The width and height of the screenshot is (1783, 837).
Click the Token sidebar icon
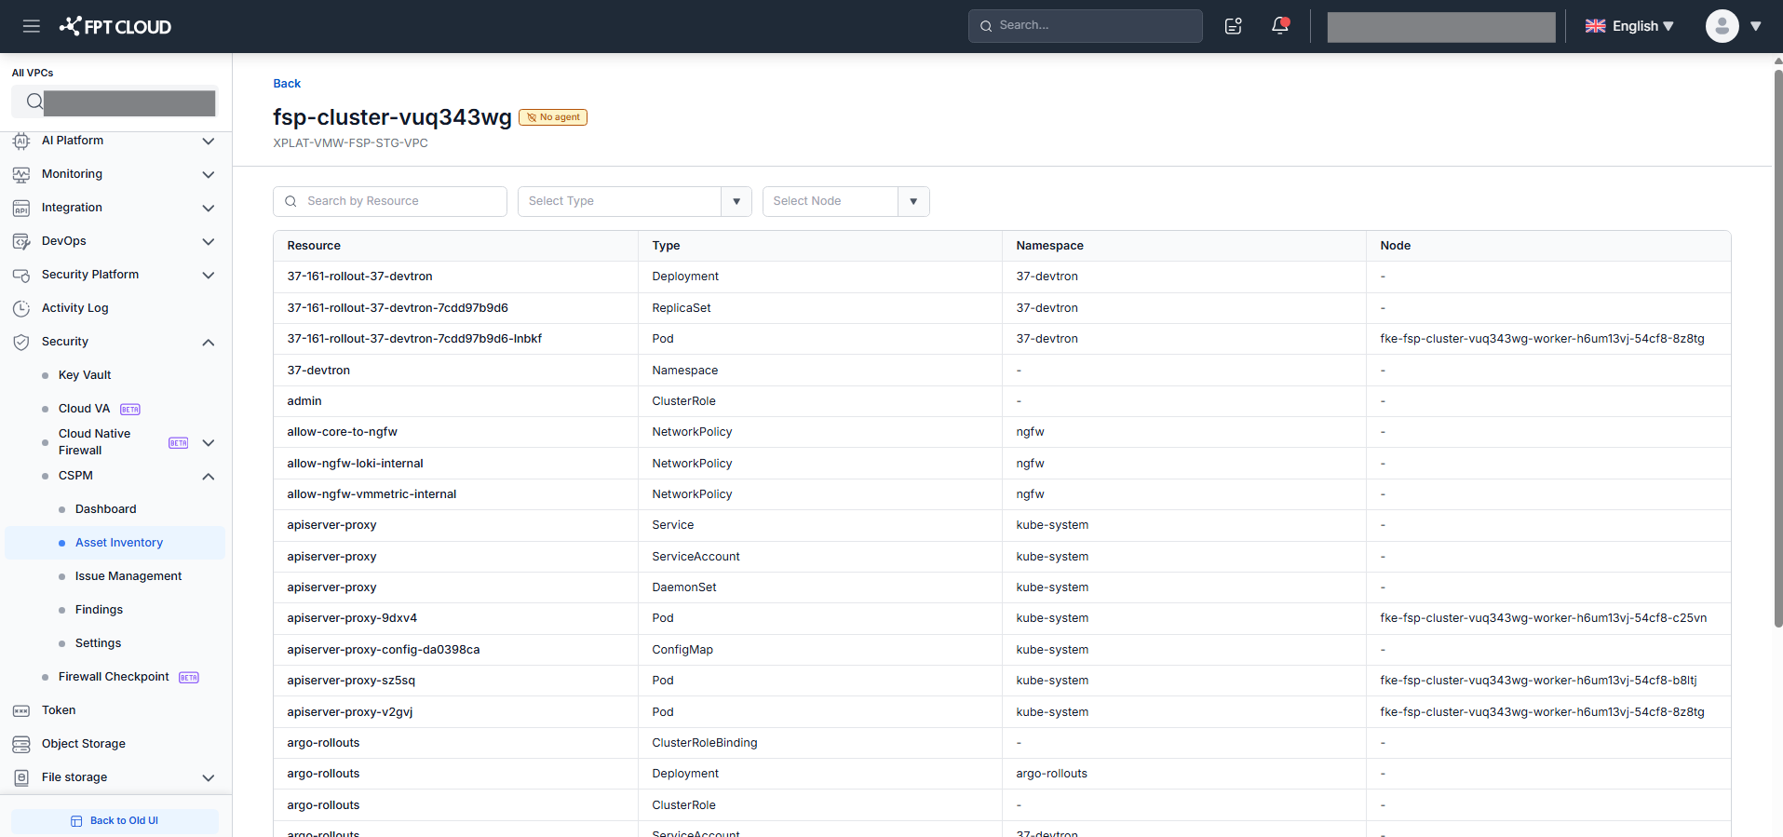coord(21,710)
